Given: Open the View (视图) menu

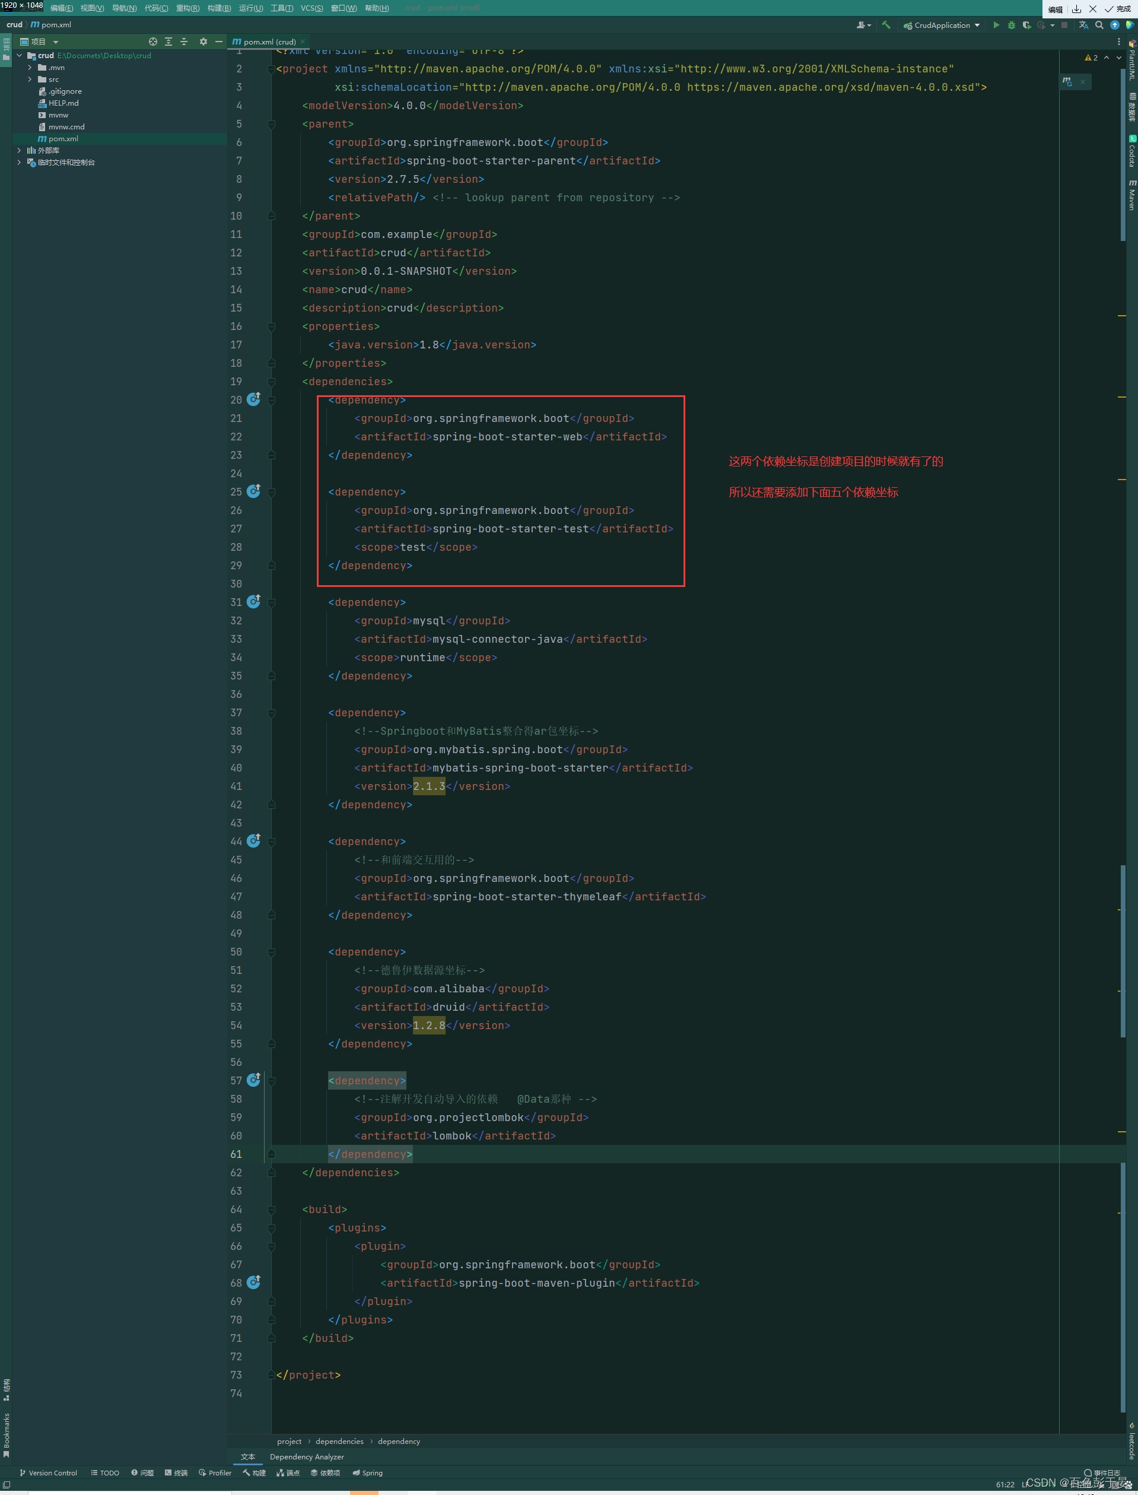Looking at the screenshot, I should tap(92, 8).
